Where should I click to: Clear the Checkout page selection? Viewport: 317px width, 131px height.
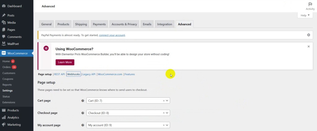164,113
